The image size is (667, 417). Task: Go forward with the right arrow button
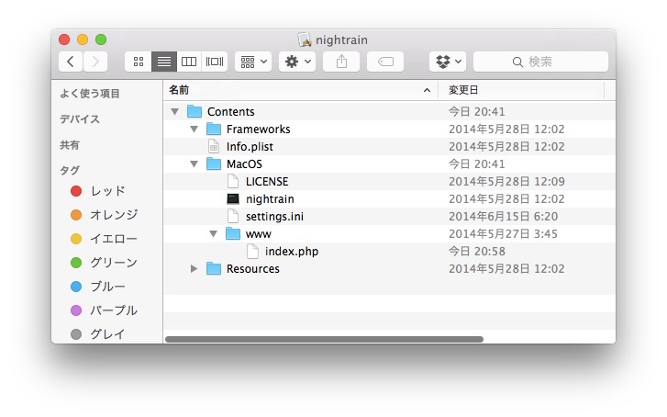click(x=95, y=62)
